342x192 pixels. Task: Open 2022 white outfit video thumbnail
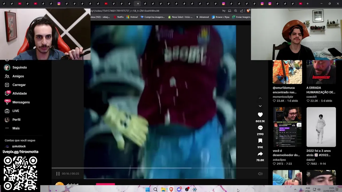[321, 127]
